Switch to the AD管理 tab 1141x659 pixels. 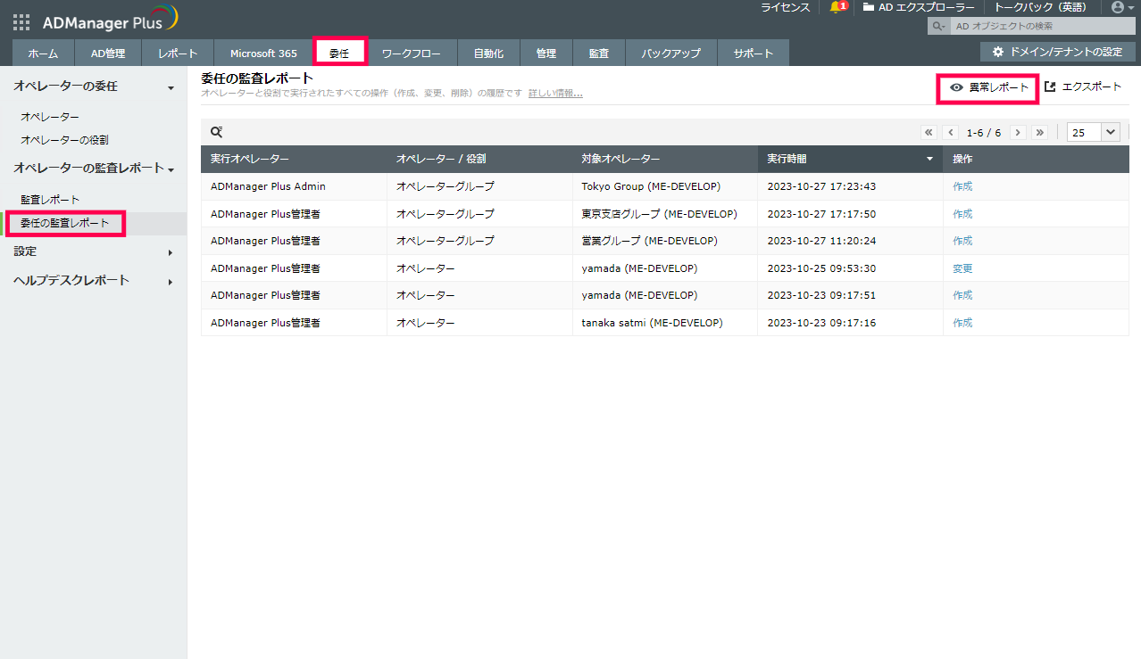pyautogui.click(x=108, y=54)
